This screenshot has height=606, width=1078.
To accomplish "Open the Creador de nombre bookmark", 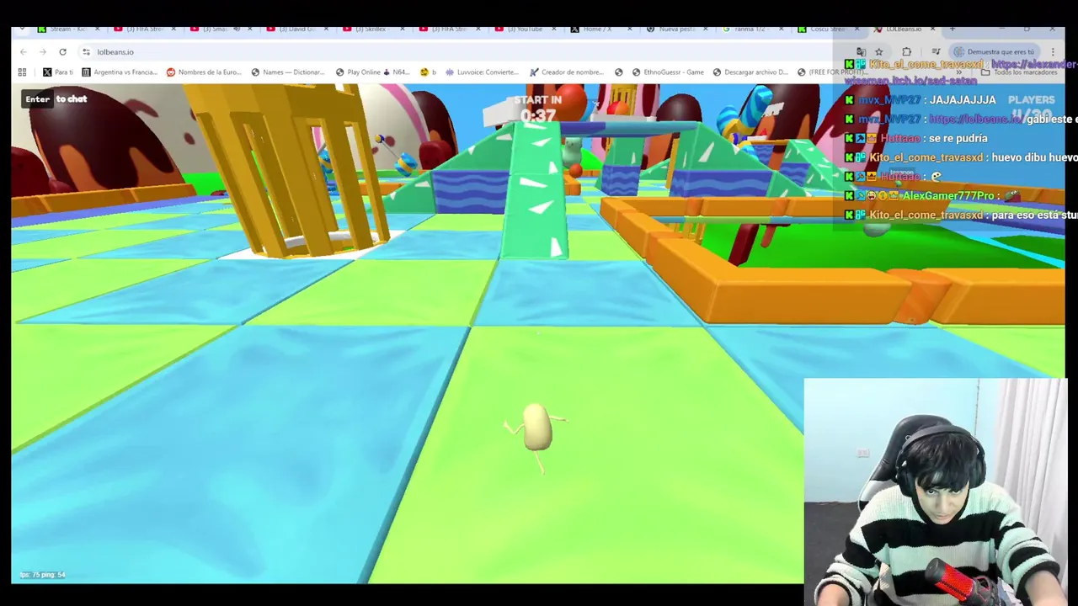I will point(567,72).
